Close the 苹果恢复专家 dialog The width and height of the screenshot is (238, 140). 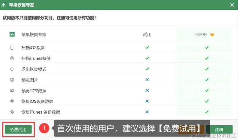pos(232,5)
